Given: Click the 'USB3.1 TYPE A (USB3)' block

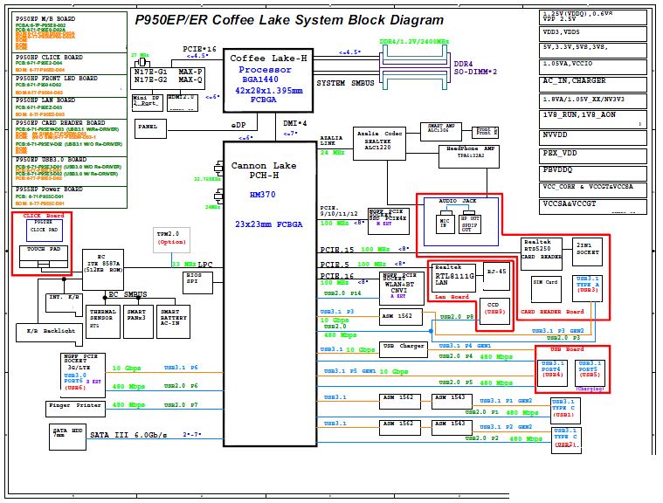Looking at the screenshot, I should pos(587,289).
